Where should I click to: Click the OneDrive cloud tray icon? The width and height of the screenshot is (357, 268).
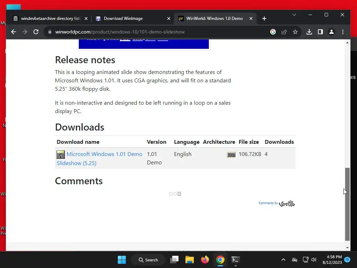[295, 260]
